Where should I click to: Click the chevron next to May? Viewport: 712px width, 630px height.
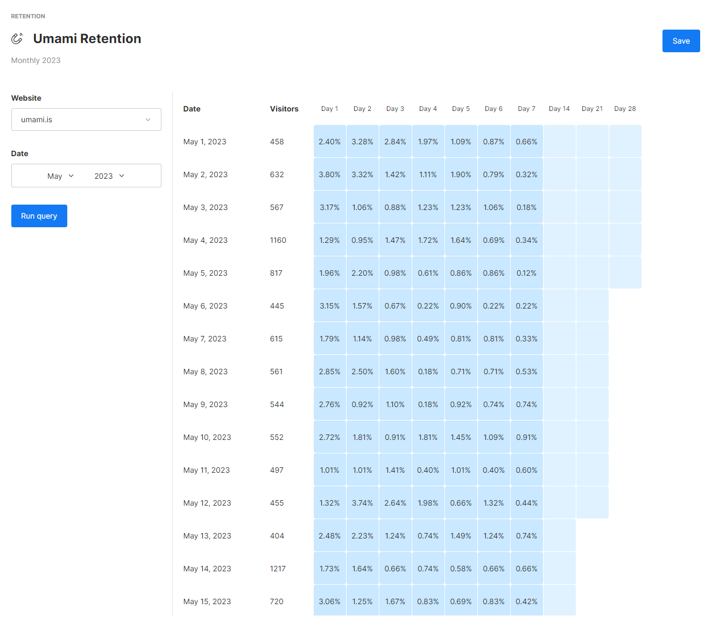(71, 176)
